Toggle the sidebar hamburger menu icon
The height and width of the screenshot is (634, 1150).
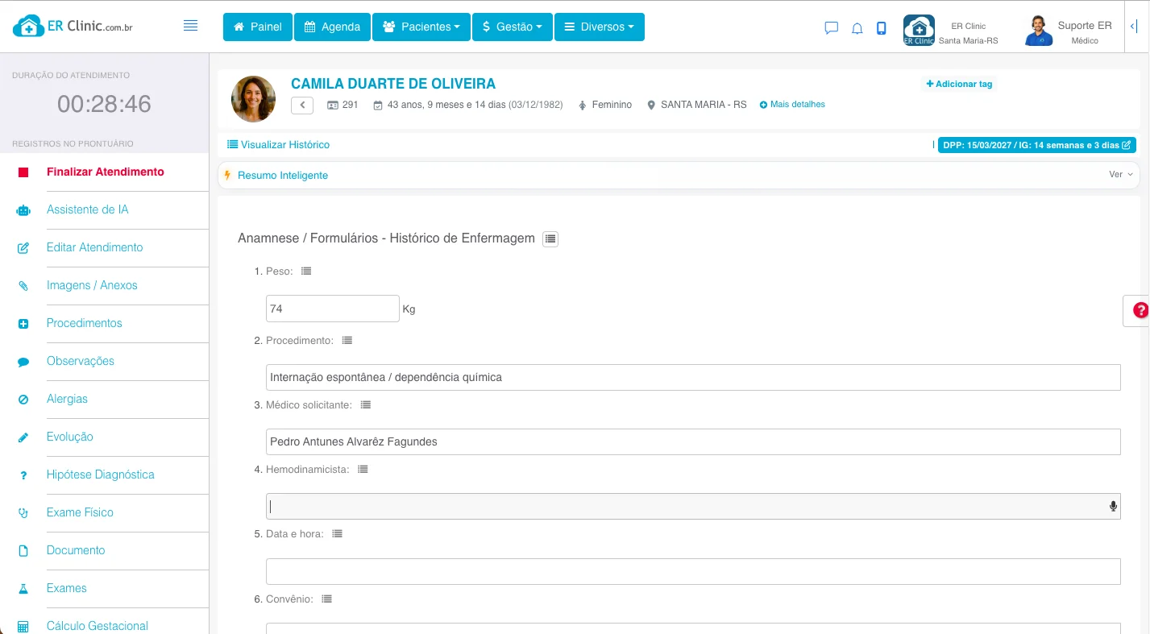pos(190,26)
